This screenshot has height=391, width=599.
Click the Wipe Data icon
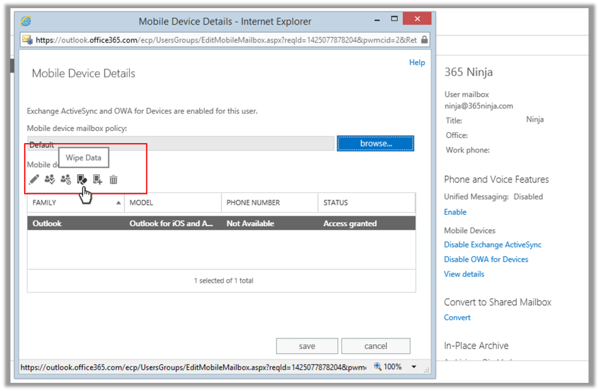click(x=82, y=179)
